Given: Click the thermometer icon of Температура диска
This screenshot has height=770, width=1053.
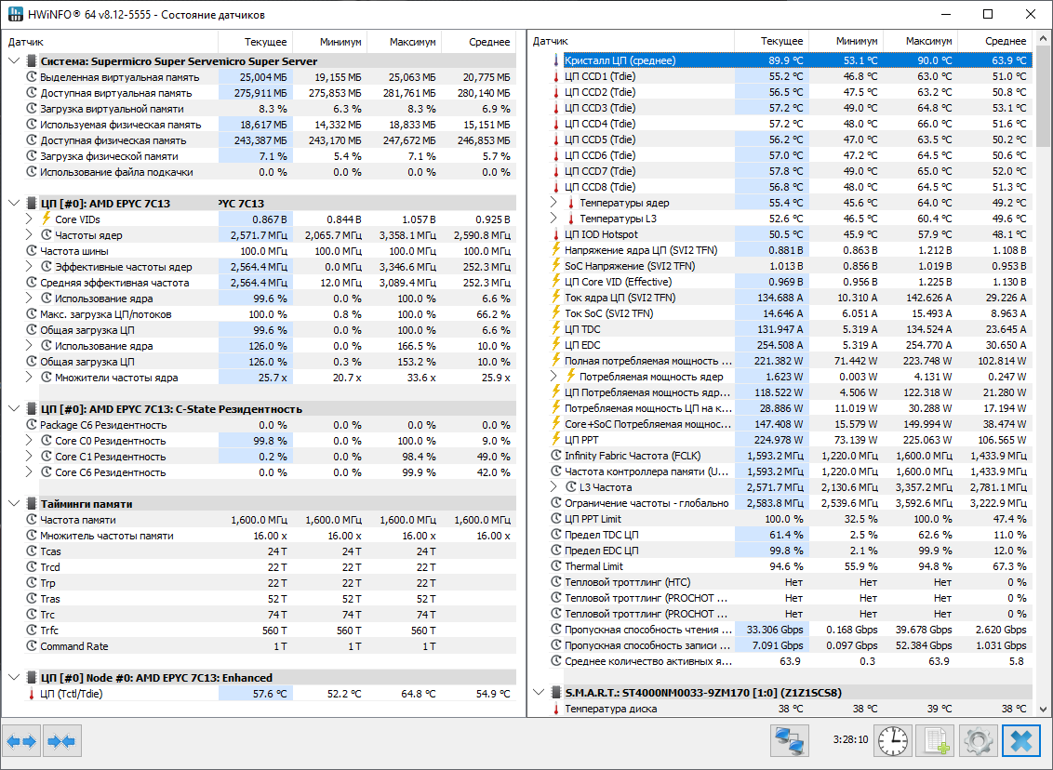Looking at the screenshot, I should 556,709.
